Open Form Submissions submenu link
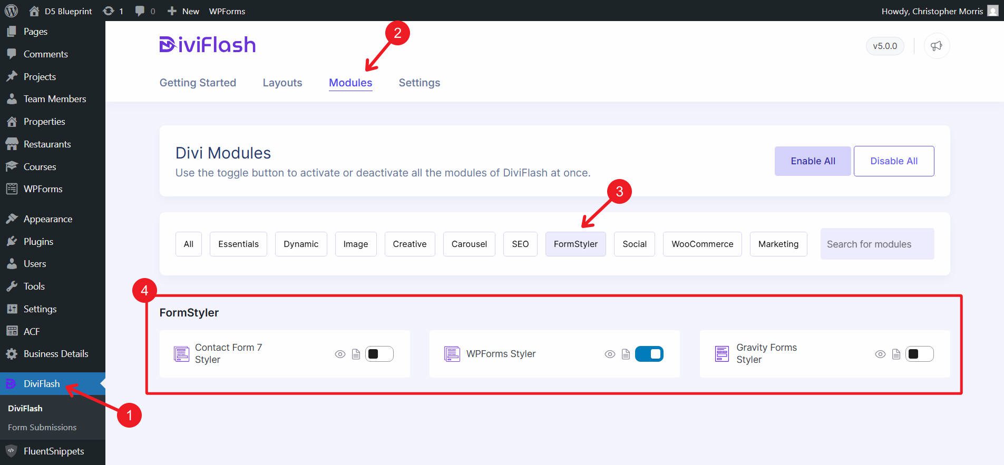Viewport: 1004px width, 465px height. 42,428
